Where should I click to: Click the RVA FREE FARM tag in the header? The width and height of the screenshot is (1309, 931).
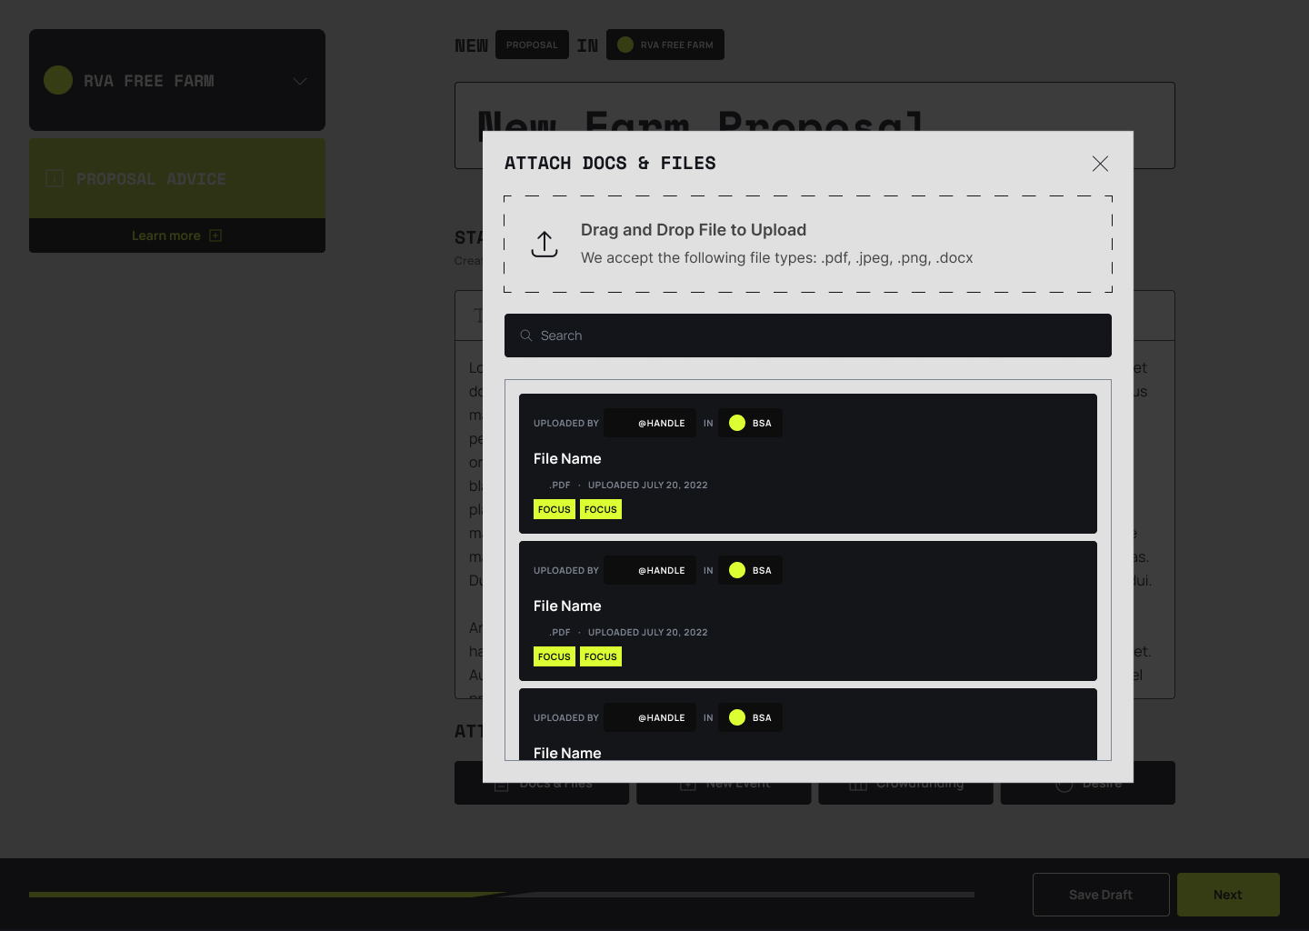665,45
